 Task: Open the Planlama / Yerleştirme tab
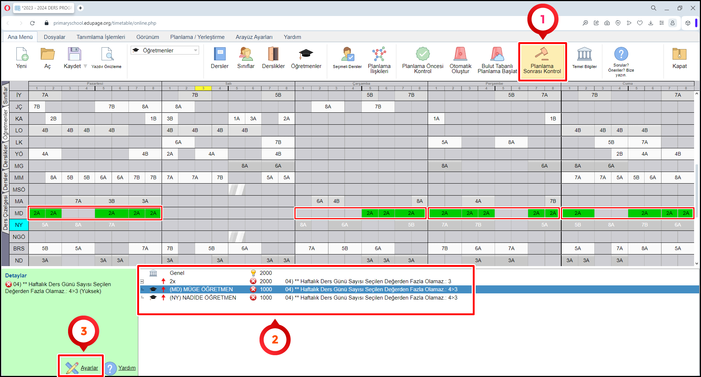197,37
